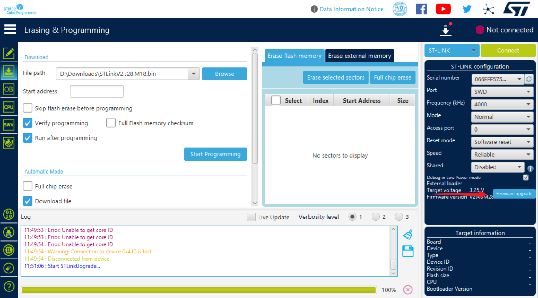538x298 pixels.
Task: Open the Twitter icon
Action: coord(467,9)
